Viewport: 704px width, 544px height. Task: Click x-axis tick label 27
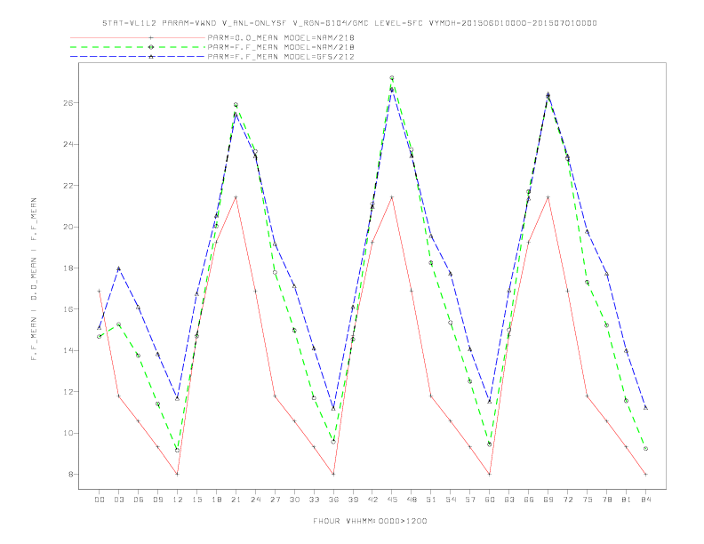(x=275, y=500)
